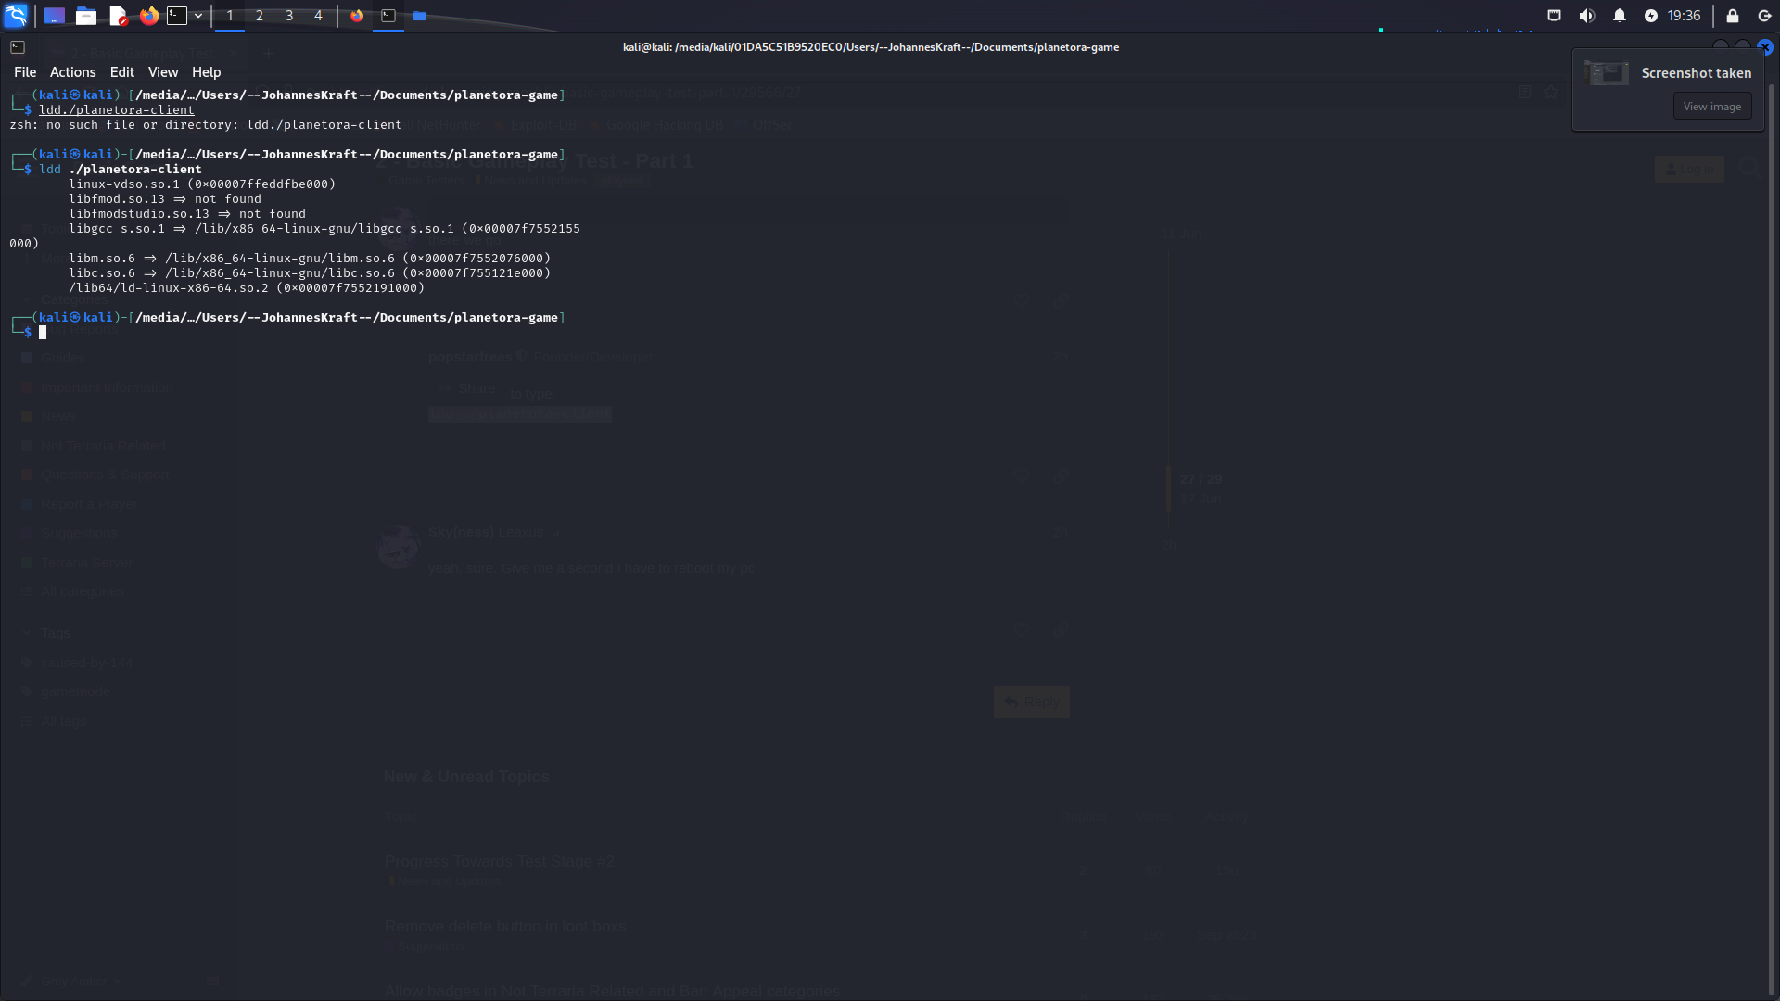Open the Actions menu in terminal
Image resolution: width=1780 pixels, height=1001 pixels.
coord(72,71)
